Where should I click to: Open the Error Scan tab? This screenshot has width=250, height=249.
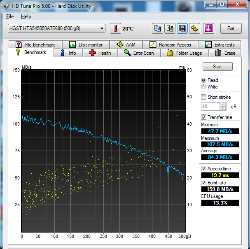tap(139, 53)
